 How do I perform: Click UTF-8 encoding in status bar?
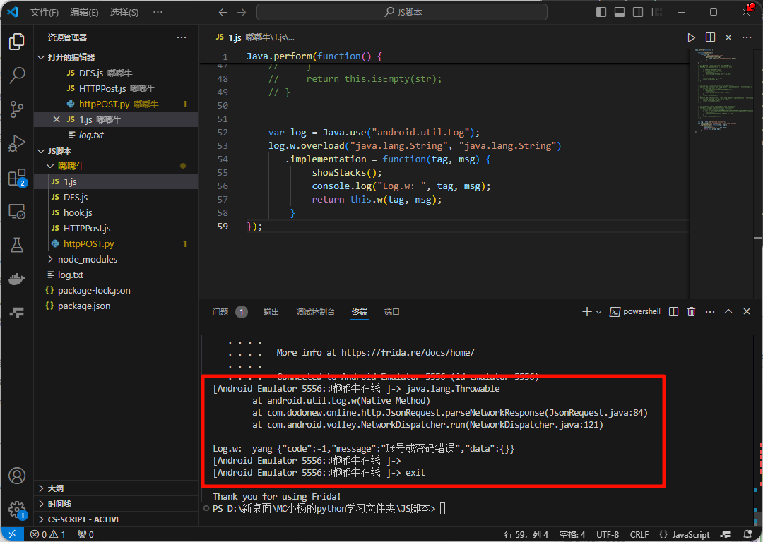[608, 535]
